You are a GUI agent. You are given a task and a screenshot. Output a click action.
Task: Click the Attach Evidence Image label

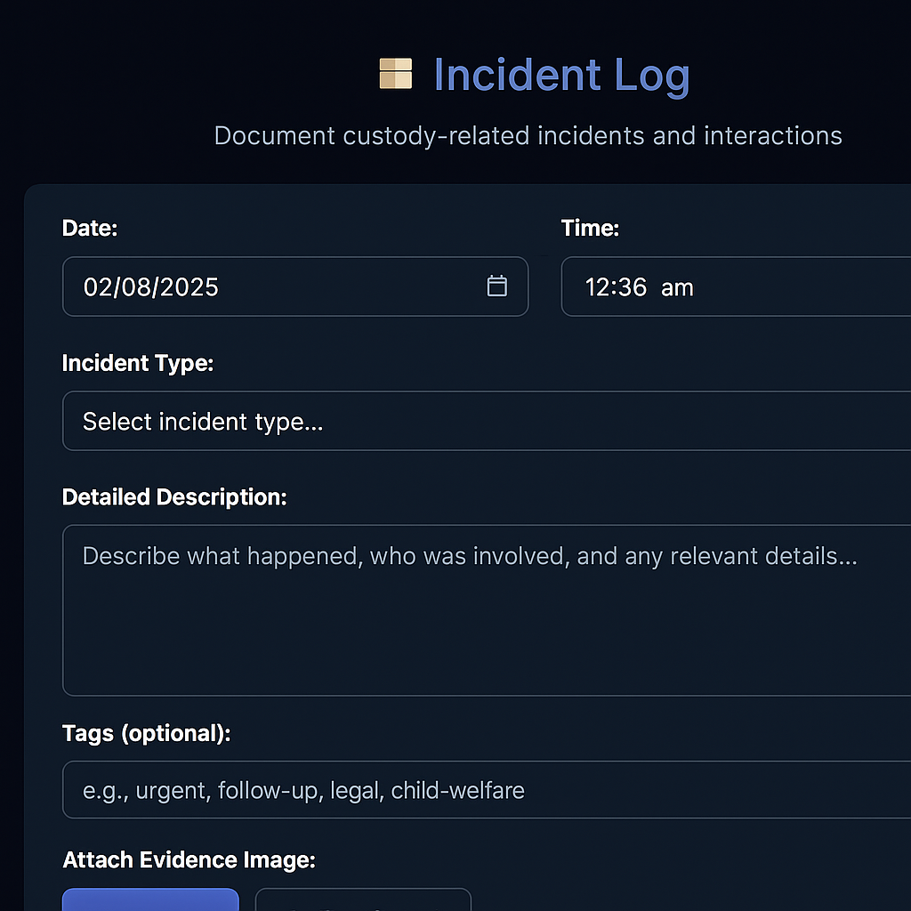point(189,860)
